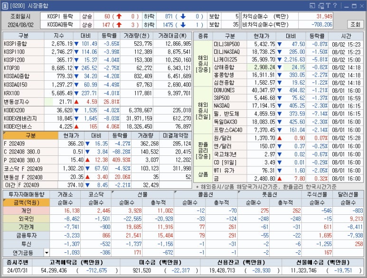This screenshot has height=278, width=367.
Task: Click the T font size icon
Action: click(328, 5)
